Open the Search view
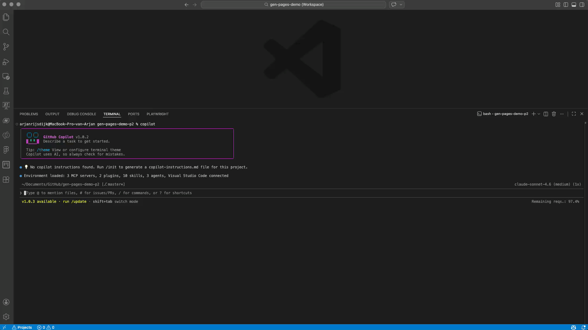 pos(6,32)
